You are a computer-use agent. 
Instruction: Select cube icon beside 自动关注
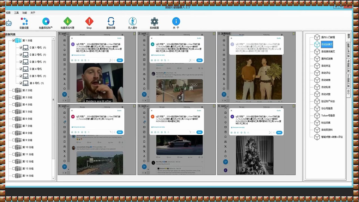click(x=317, y=66)
